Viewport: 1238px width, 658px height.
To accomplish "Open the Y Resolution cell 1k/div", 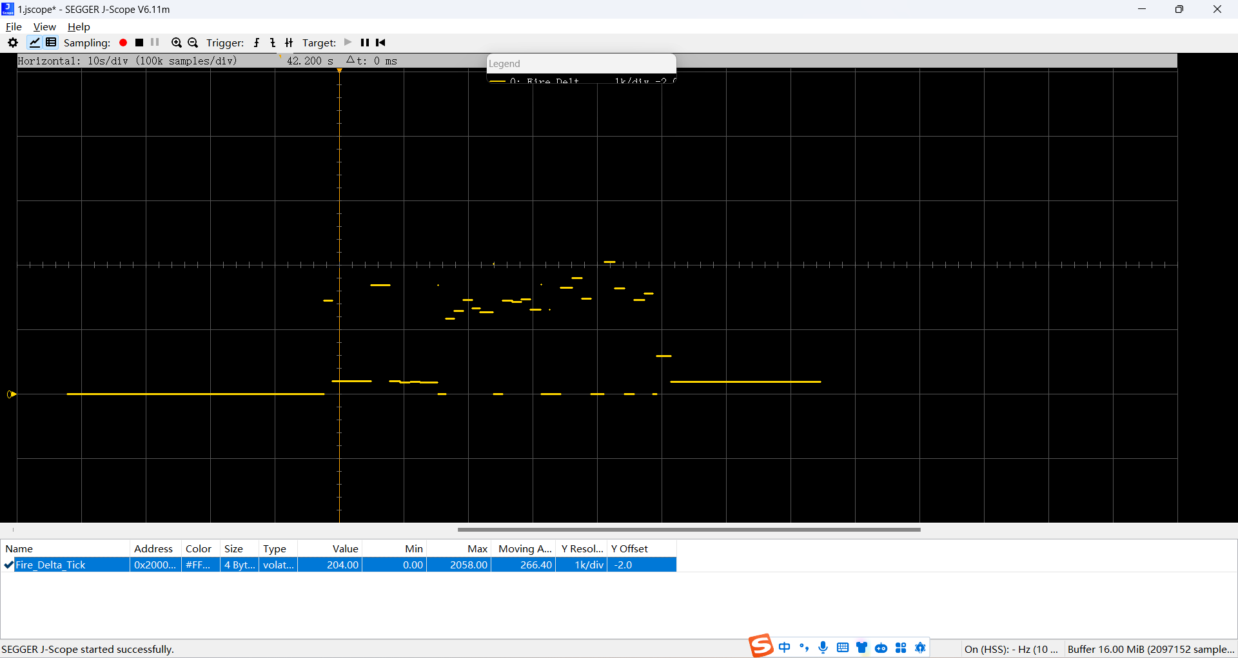I will pos(581,565).
